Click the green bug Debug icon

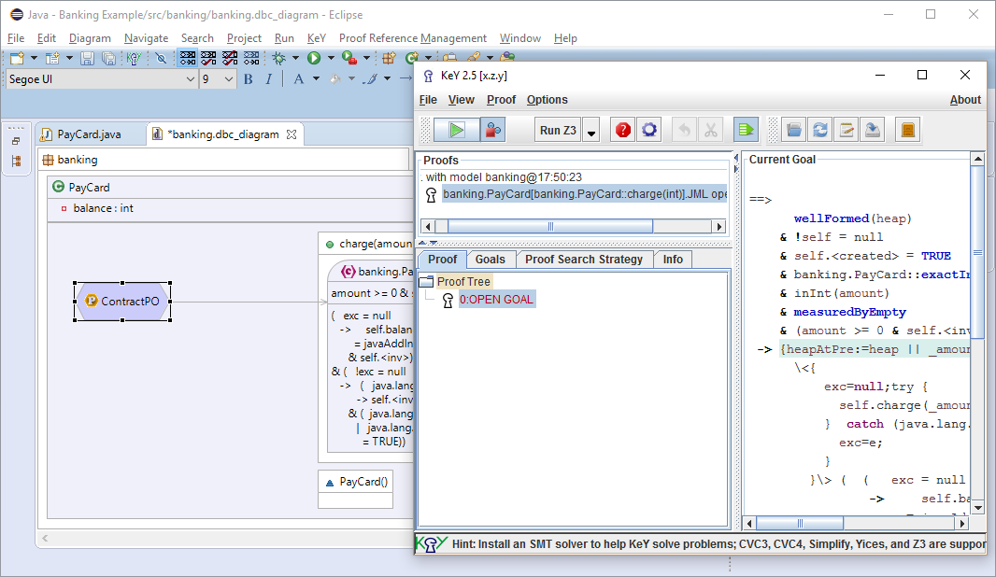point(278,59)
